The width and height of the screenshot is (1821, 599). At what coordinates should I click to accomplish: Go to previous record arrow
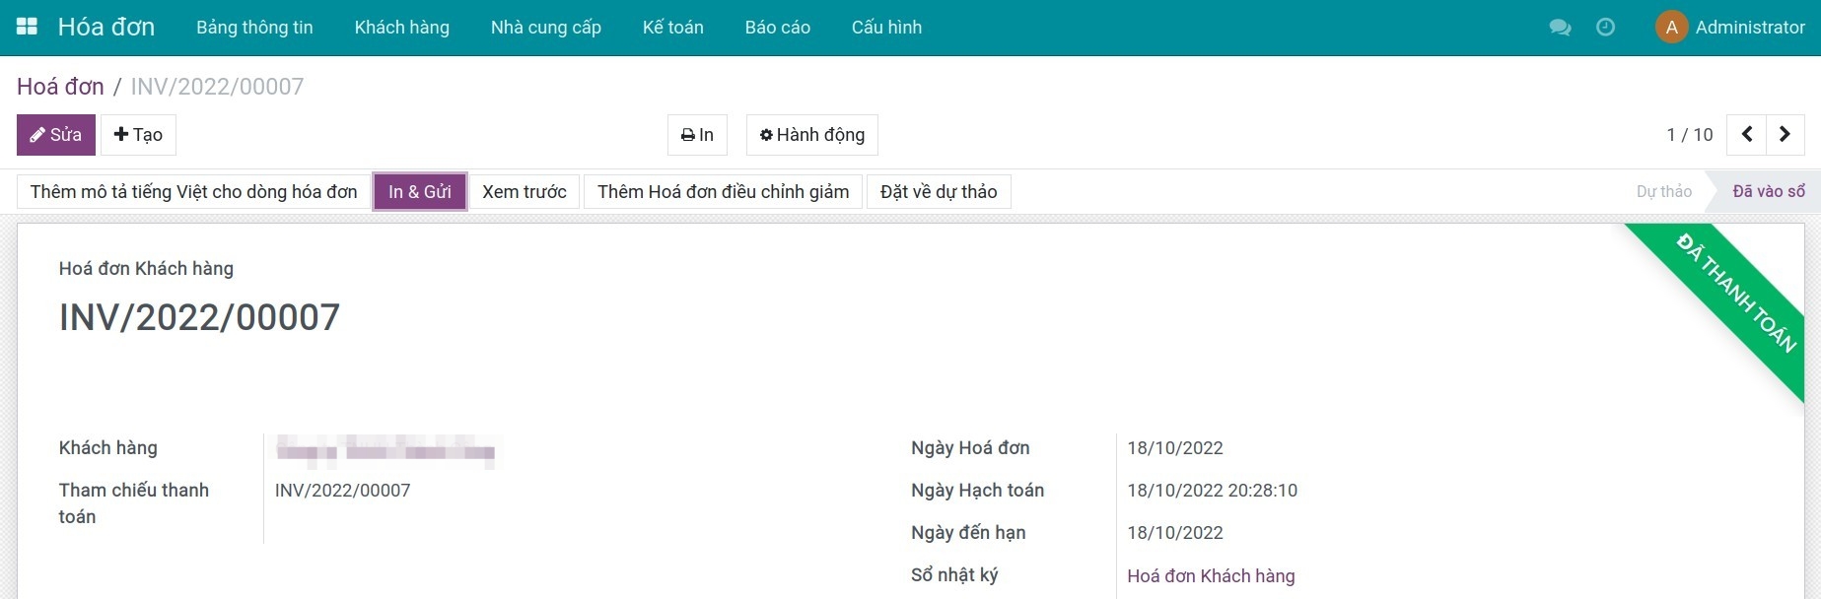click(x=1746, y=134)
